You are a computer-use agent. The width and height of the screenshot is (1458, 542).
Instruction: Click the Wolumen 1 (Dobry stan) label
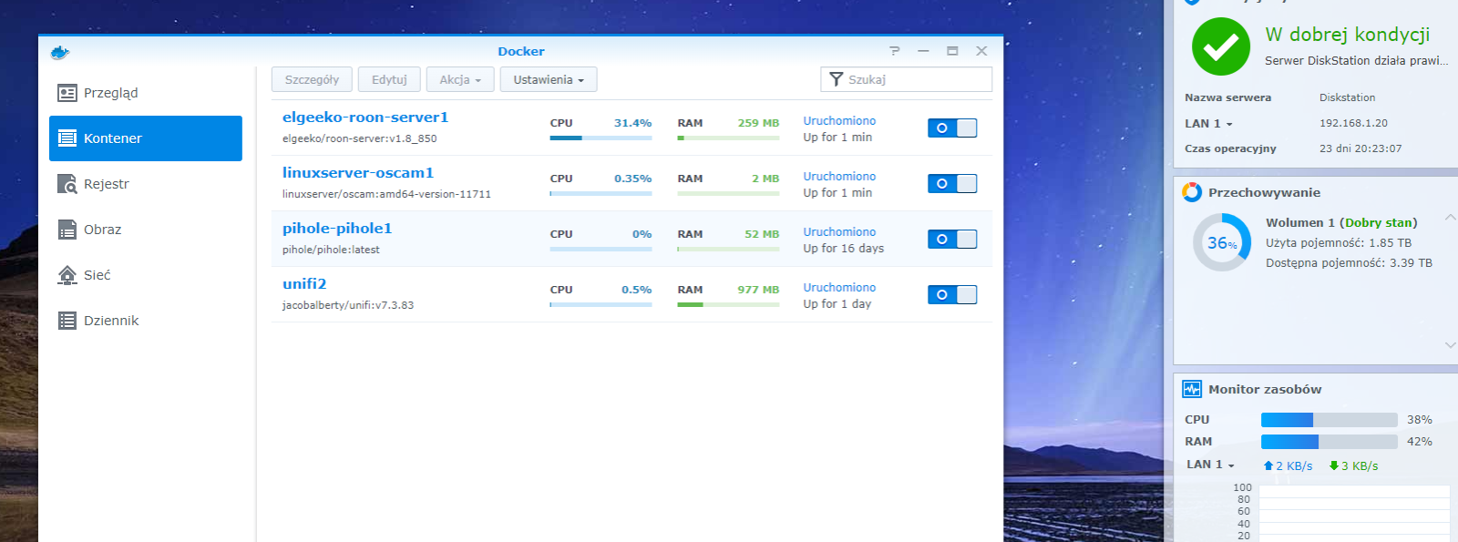pos(1341,222)
